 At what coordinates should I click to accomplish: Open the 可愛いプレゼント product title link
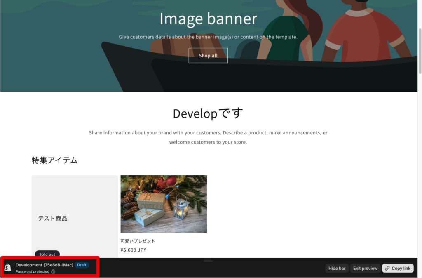pyautogui.click(x=138, y=241)
